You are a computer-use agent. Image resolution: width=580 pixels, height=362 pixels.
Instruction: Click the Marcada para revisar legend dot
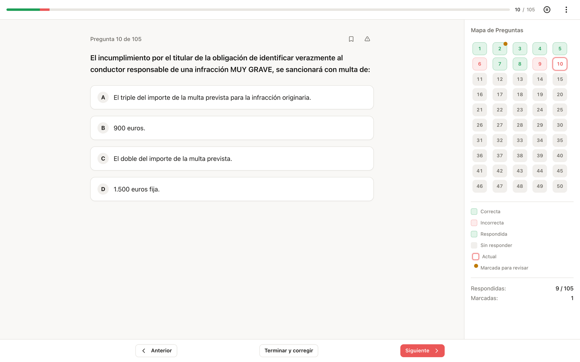click(x=476, y=266)
